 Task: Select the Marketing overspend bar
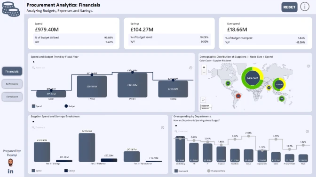pyautogui.click(x=180, y=149)
